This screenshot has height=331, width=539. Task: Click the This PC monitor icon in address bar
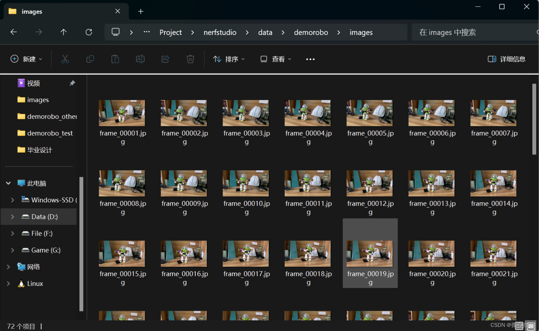(116, 32)
